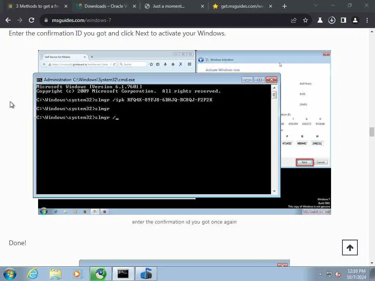Open a new browser tab
The height and width of the screenshot is (281, 375).
pyautogui.click(x=284, y=6)
